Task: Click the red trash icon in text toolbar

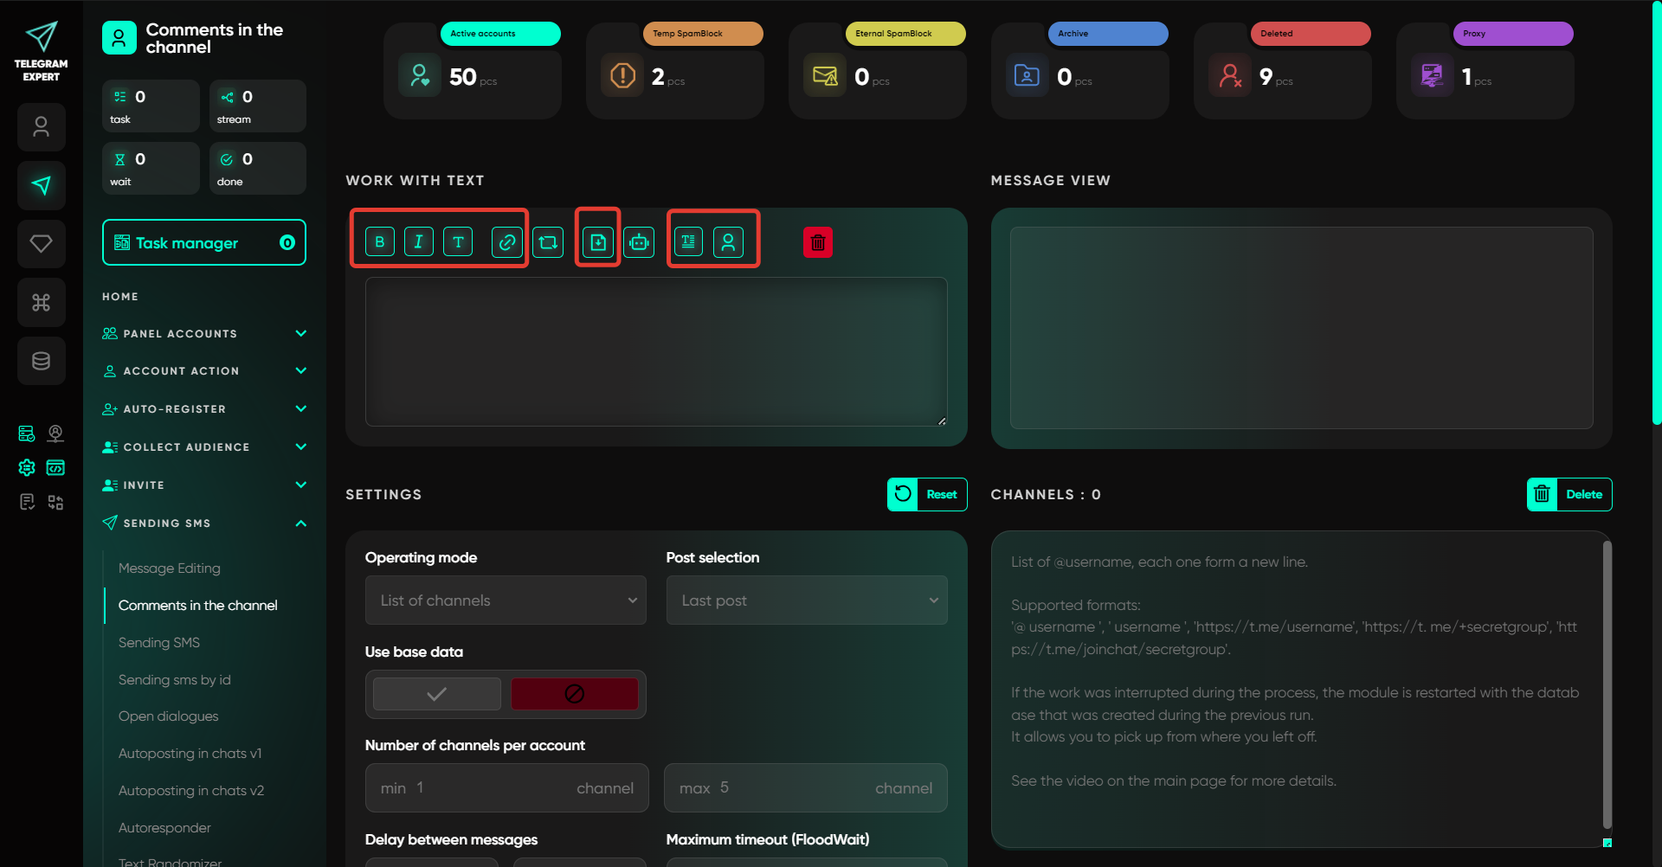Action: pyautogui.click(x=817, y=243)
